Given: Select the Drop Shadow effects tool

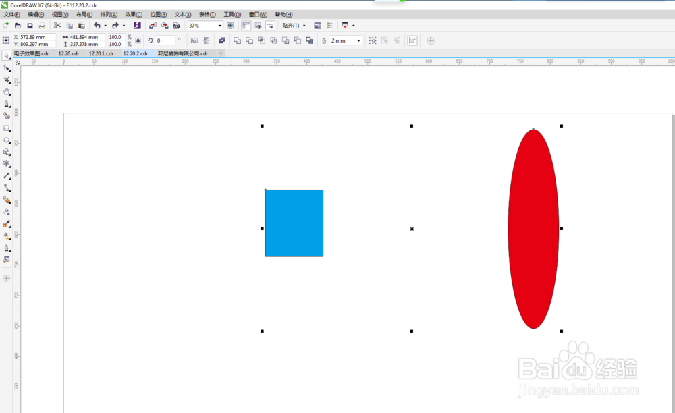Looking at the screenshot, I should point(7,200).
